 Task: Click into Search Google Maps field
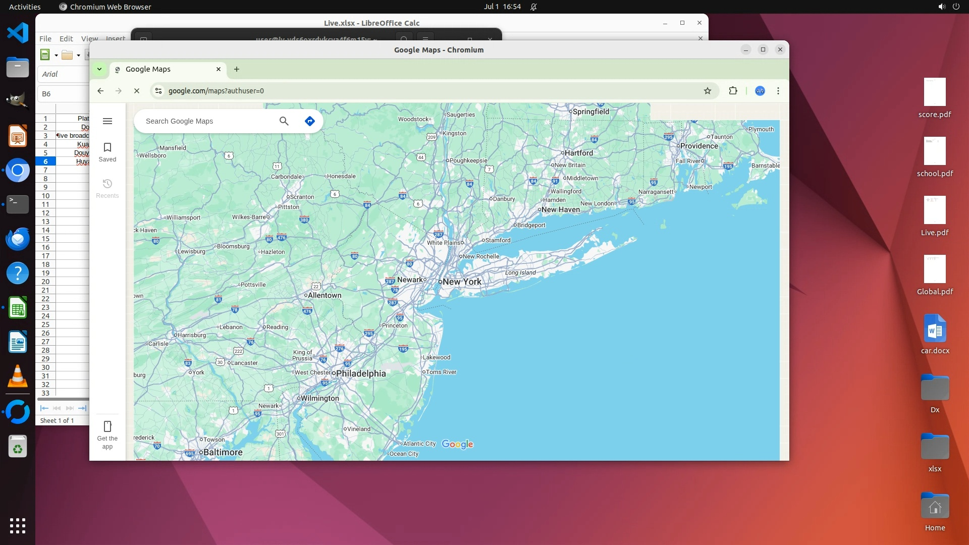click(207, 121)
